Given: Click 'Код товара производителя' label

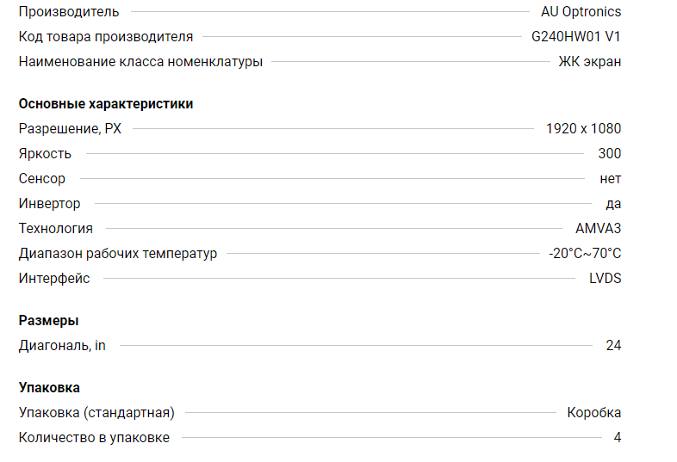Looking at the screenshot, I should pyautogui.click(x=106, y=37).
